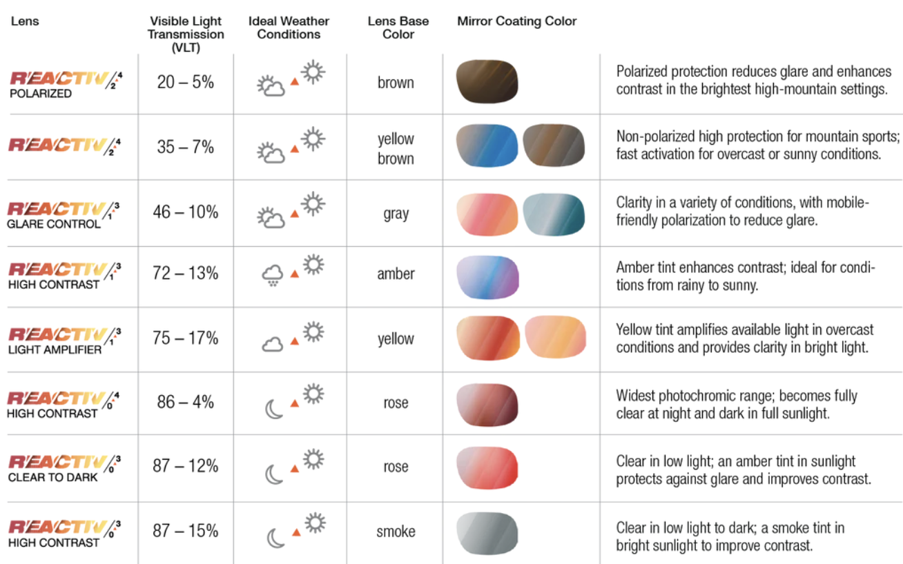Choose the purple-blue mirror swatch in the amber row
The height and width of the screenshot is (564, 903).
(x=487, y=277)
